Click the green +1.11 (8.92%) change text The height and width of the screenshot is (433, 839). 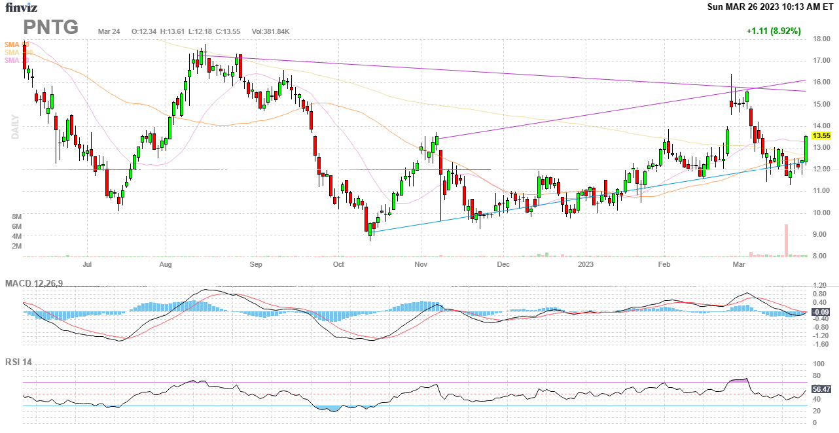click(773, 31)
